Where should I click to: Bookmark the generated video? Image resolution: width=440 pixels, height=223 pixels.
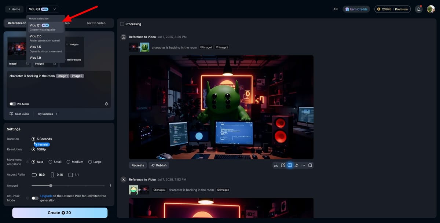click(x=310, y=165)
